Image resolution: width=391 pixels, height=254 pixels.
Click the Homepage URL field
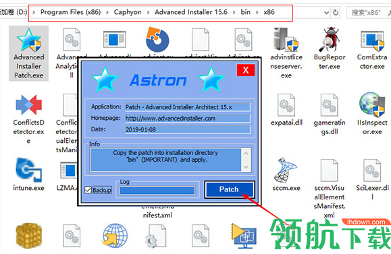pos(187,118)
